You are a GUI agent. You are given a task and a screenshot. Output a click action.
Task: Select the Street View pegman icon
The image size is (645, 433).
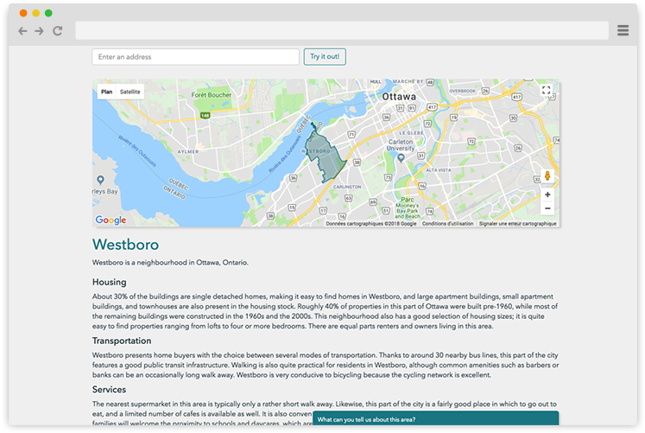click(547, 175)
